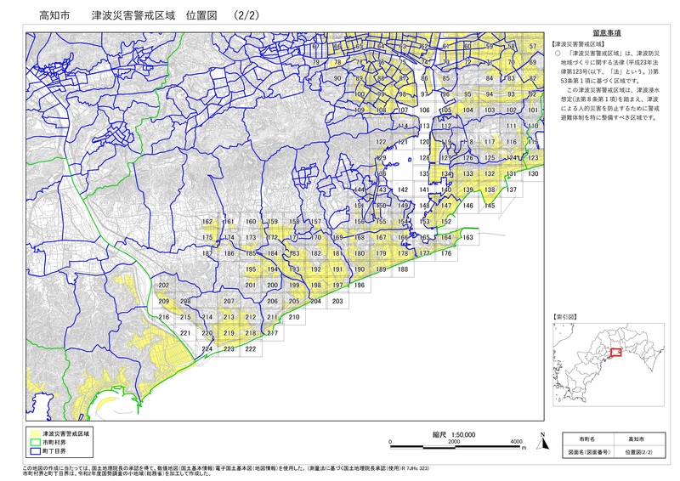680x481 pixels.
Task: Click grid cell 163 near the coast
Action: (467, 238)
